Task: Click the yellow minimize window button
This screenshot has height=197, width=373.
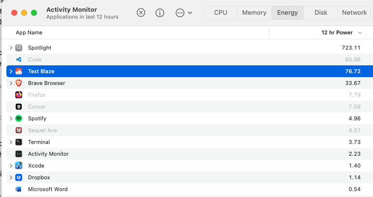Action: [x=24, y=13]
